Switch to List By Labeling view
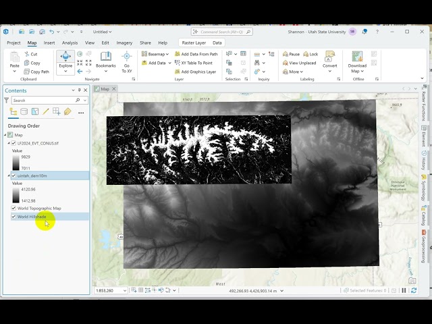 click(x=67, y=111)
